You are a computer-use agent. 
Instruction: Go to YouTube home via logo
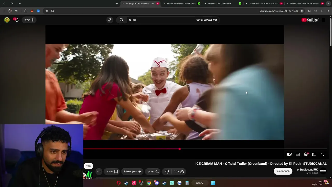310,20
